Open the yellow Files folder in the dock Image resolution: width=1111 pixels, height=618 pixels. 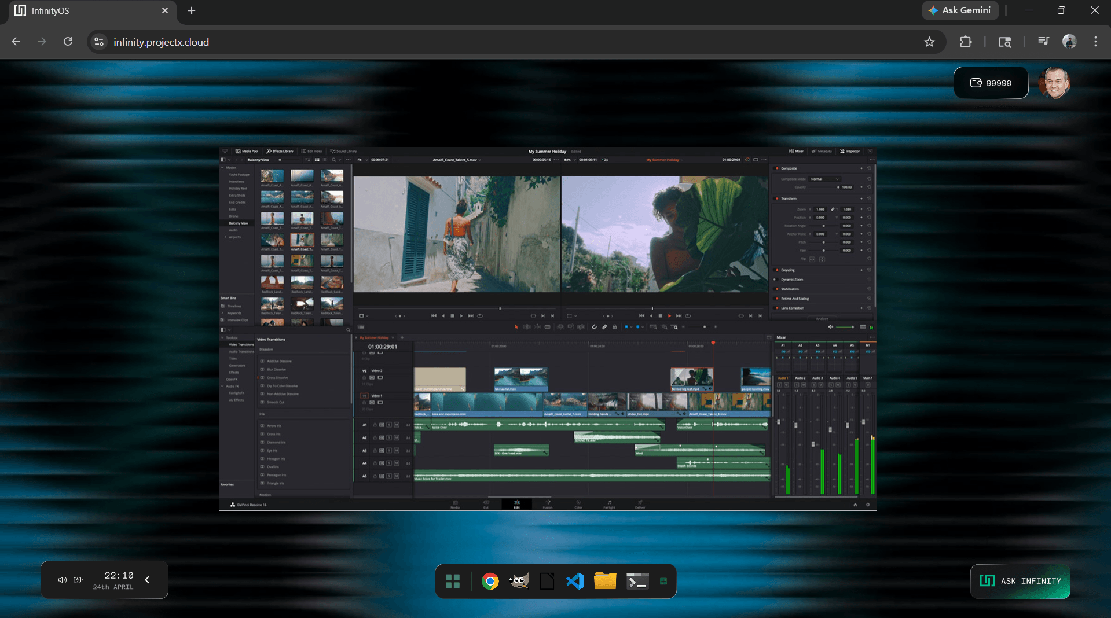click(605, 581)
